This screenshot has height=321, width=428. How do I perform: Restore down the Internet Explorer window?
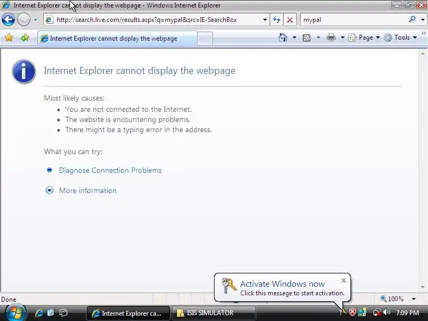409,5
